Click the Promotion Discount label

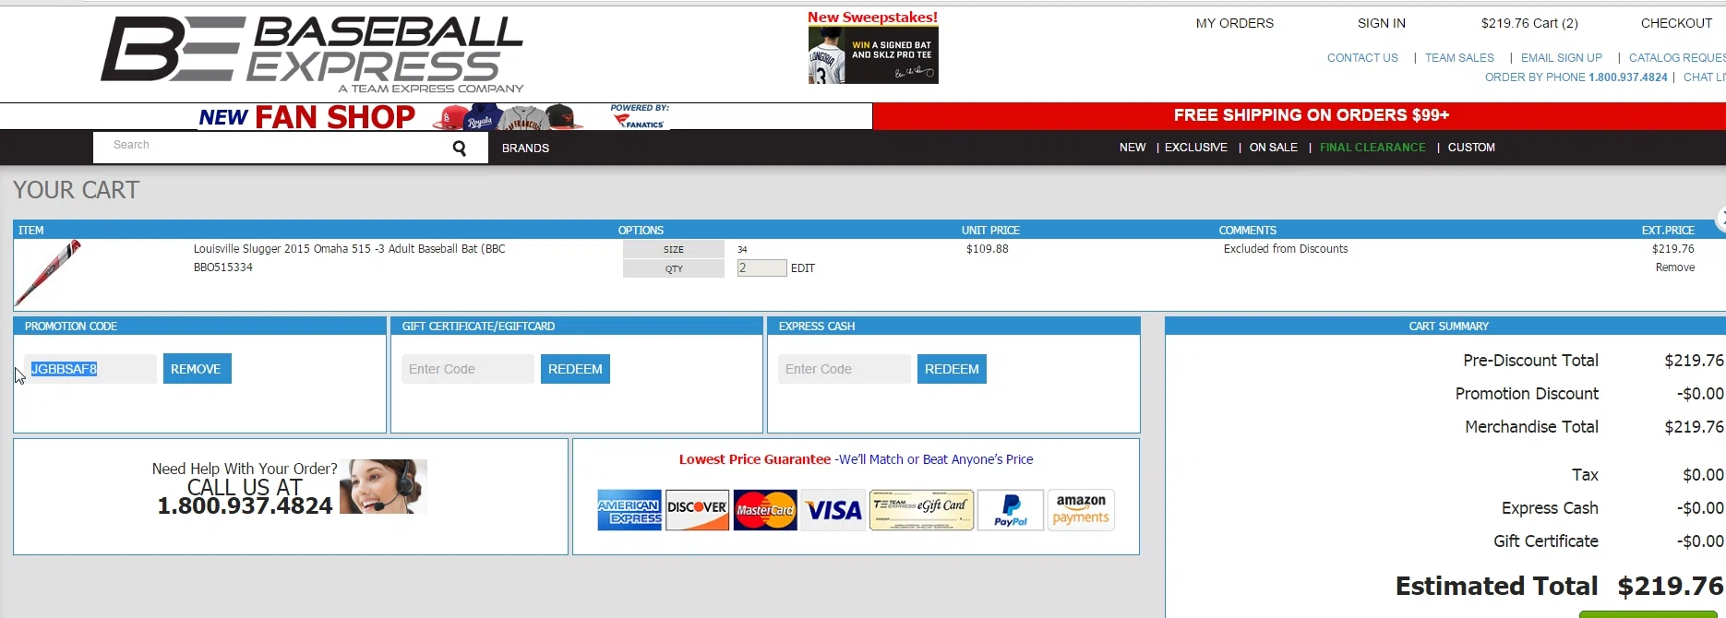pyautogui.click(x=1527, y=394)
